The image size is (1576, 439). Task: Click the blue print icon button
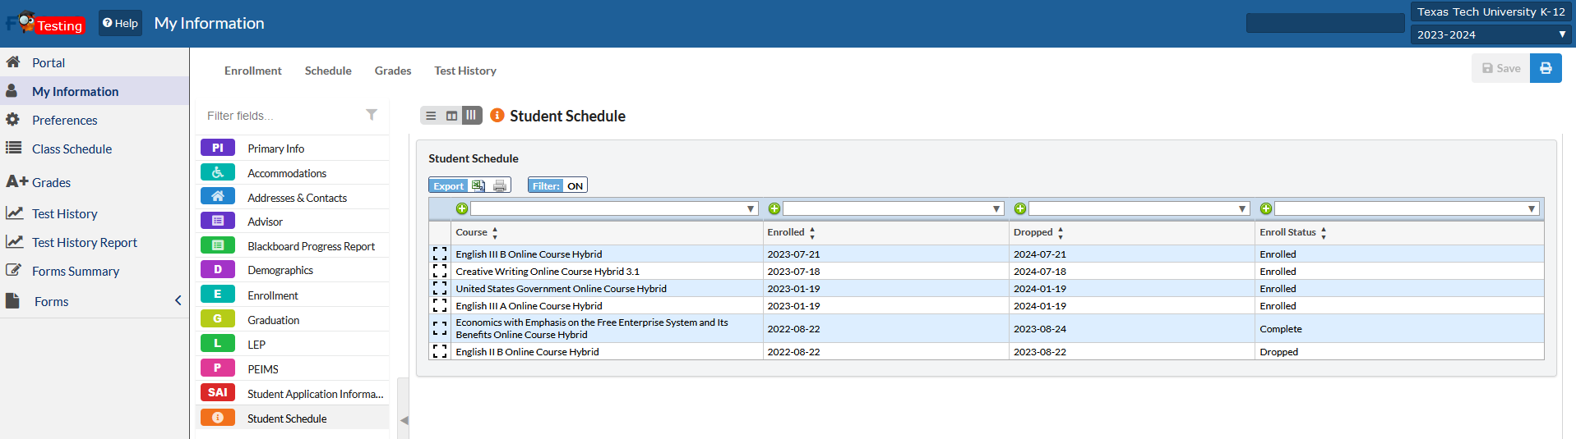1546,68
